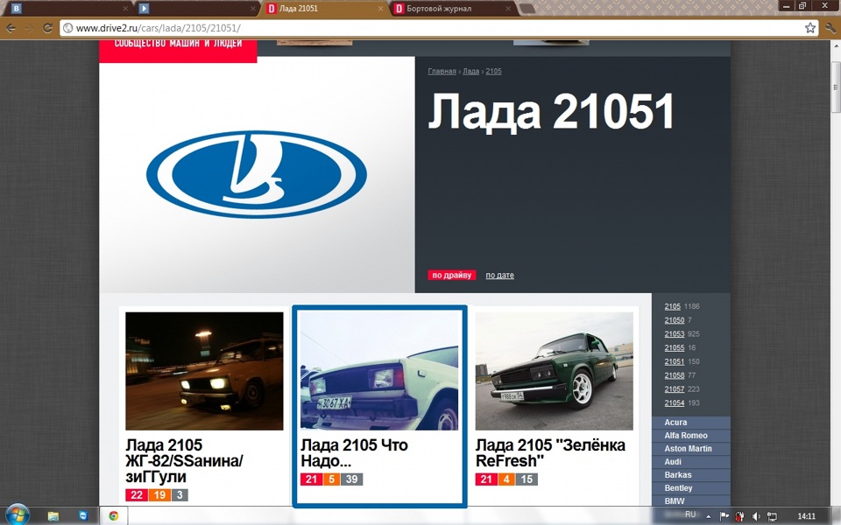Open 'Лада 2105 ЖГ-82/SSанина/зиГГули' title
Image resolution: width=841 pixels, height=525 pixels.
184,461
